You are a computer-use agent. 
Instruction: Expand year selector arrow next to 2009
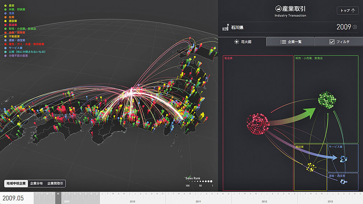click(x=355, y=27)
